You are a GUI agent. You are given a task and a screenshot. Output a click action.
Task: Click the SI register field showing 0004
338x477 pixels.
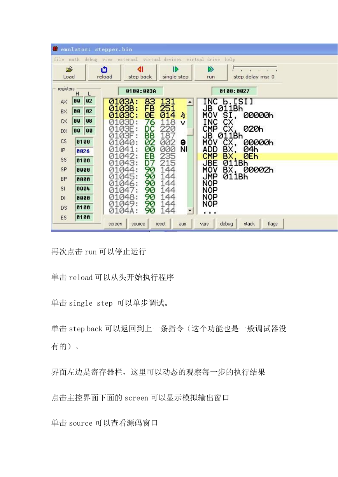tap(84, 189)
